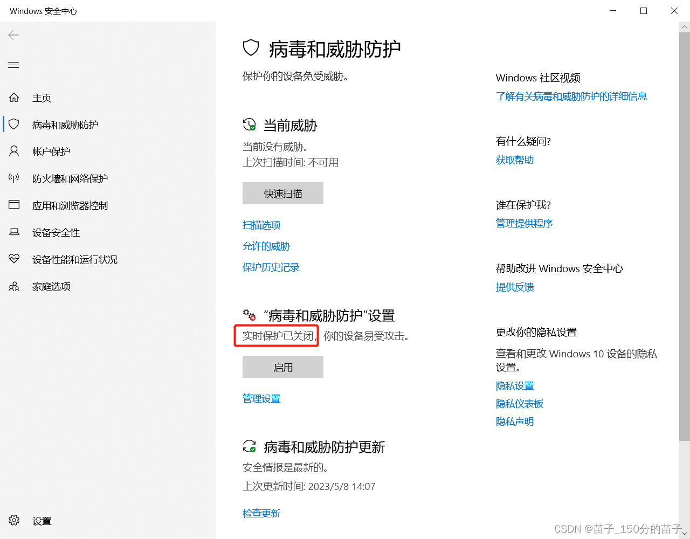Click the back arrow at top left
The height and width of the screenshot is (539, 690).
pos(13,35)
